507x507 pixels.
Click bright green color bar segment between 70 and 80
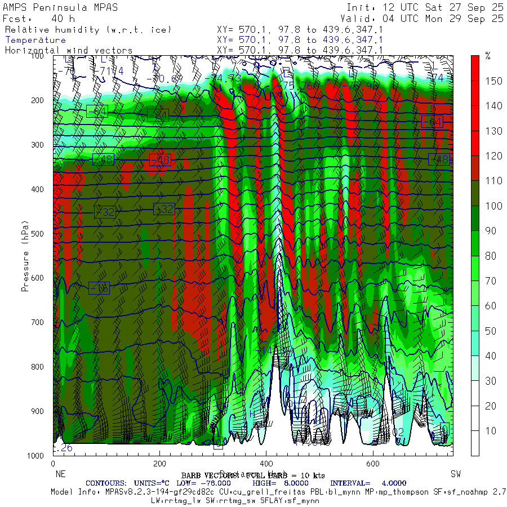[x=475, y=268]
